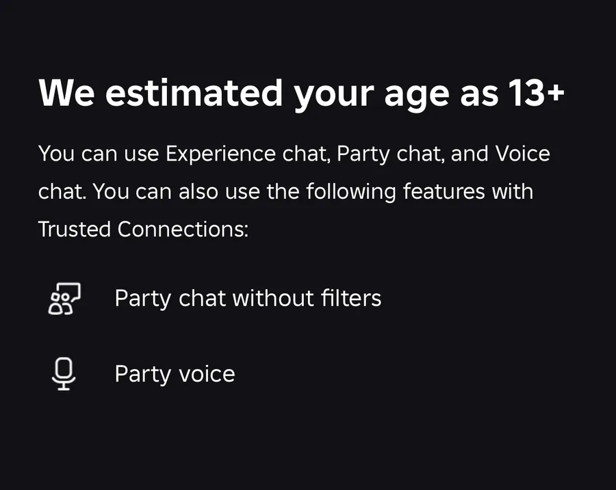Select the "Party chat without filters" label

[248, 299]
